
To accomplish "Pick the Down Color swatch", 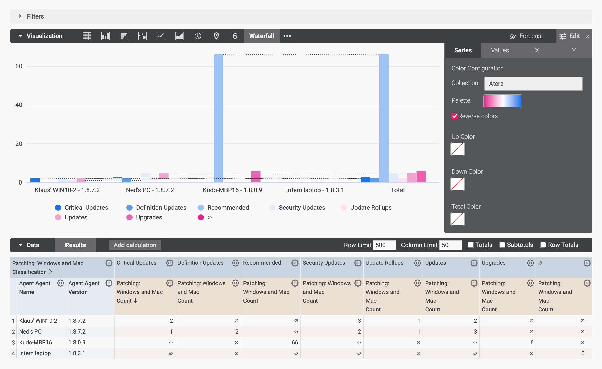I will pos(458,184).
